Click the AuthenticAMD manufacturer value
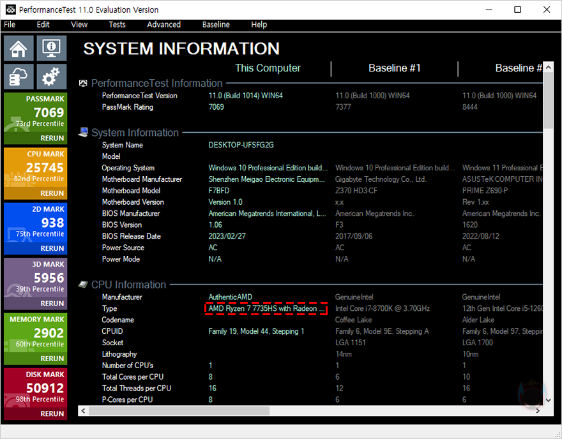The image size is (562, 439). [x=230, y=297]
